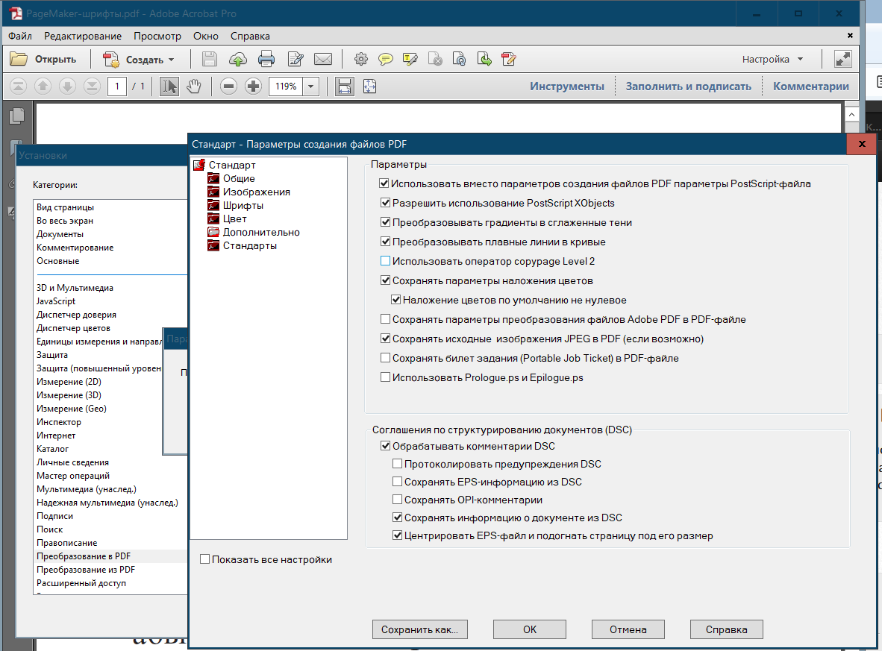The width and height of the screenshot is (882, 651).
Task: Expand the Создать dropdown arrow
Action: [x=171, y=60]
